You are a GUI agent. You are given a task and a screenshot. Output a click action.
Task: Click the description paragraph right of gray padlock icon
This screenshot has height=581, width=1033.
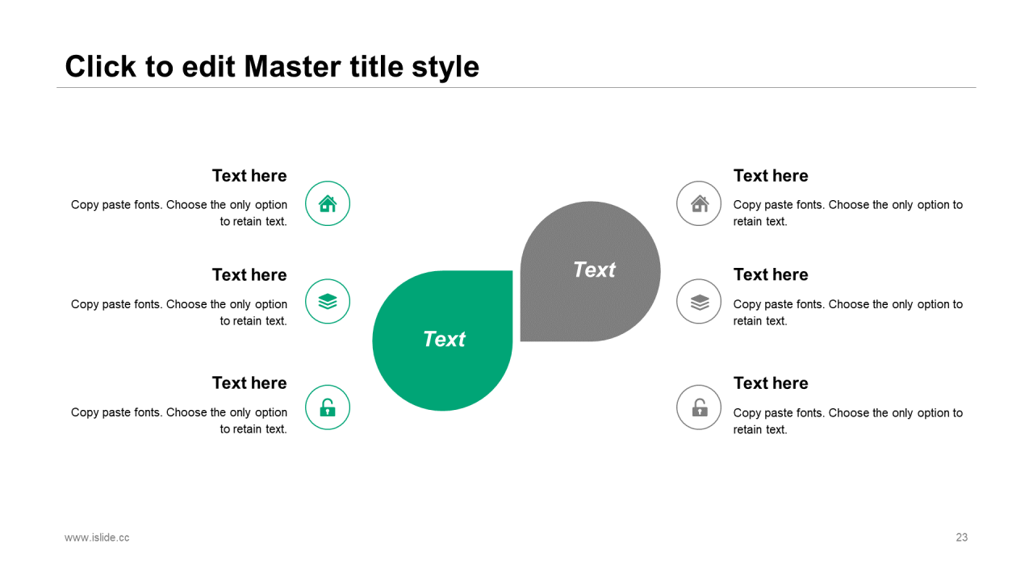pos(848,421)
